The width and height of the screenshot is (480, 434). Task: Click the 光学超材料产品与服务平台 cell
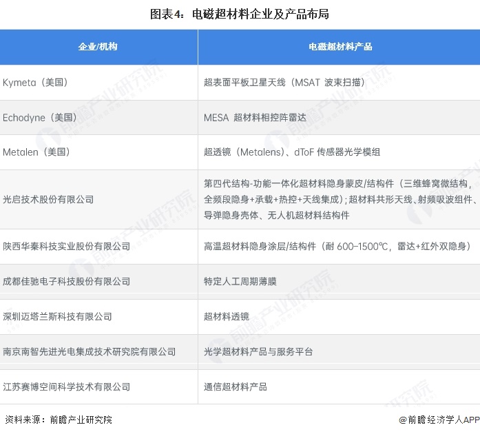pyautogui.click(x=339, y=351)
